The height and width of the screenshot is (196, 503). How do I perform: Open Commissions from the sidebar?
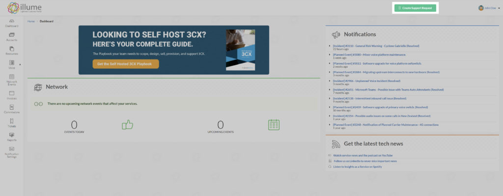(12, 109)
